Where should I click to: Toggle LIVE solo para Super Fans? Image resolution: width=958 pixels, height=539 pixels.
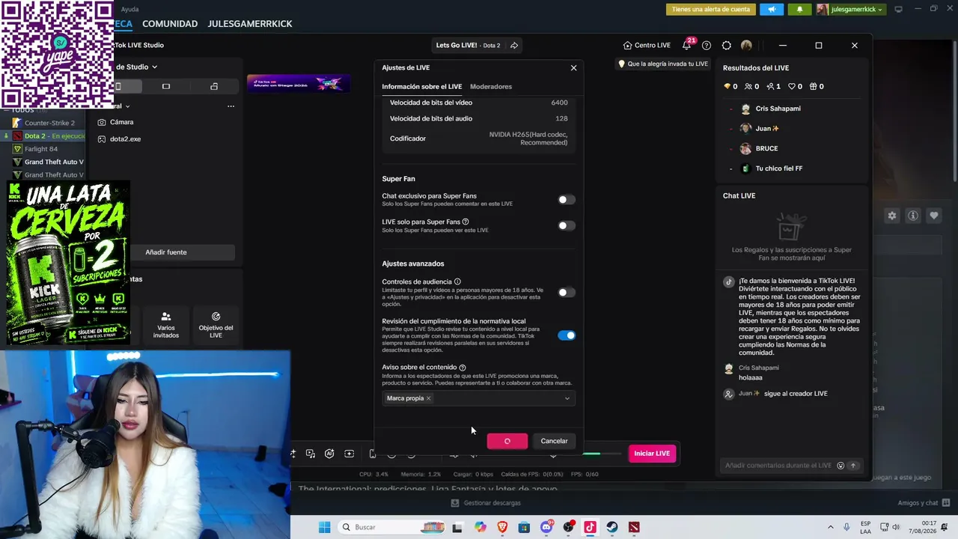click(x=567, y=225)
